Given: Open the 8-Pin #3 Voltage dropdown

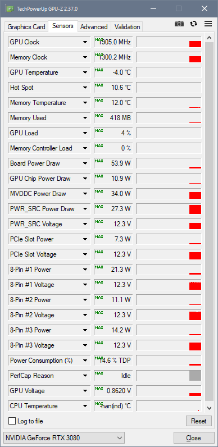Looking at the screenshot, I should (x=85, y=345).
